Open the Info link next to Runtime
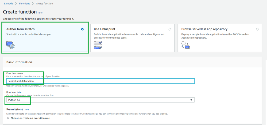Image resolution: width=267 pixels, height=125 pixels. (19, 92)
